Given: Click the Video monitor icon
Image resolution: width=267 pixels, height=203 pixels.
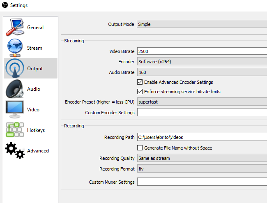Looking at the screenshot, I should click(x=14, y=110).
